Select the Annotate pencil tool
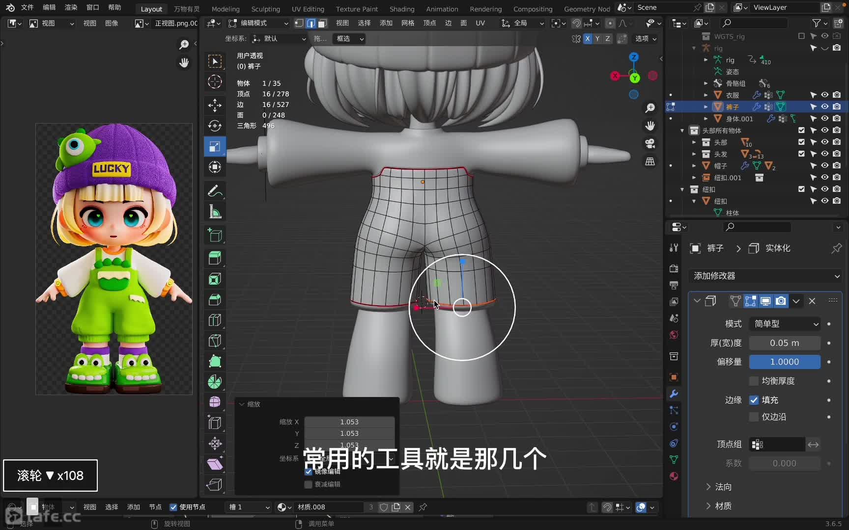849x530 pixels. pyautogui.click(x=215, y=191)
